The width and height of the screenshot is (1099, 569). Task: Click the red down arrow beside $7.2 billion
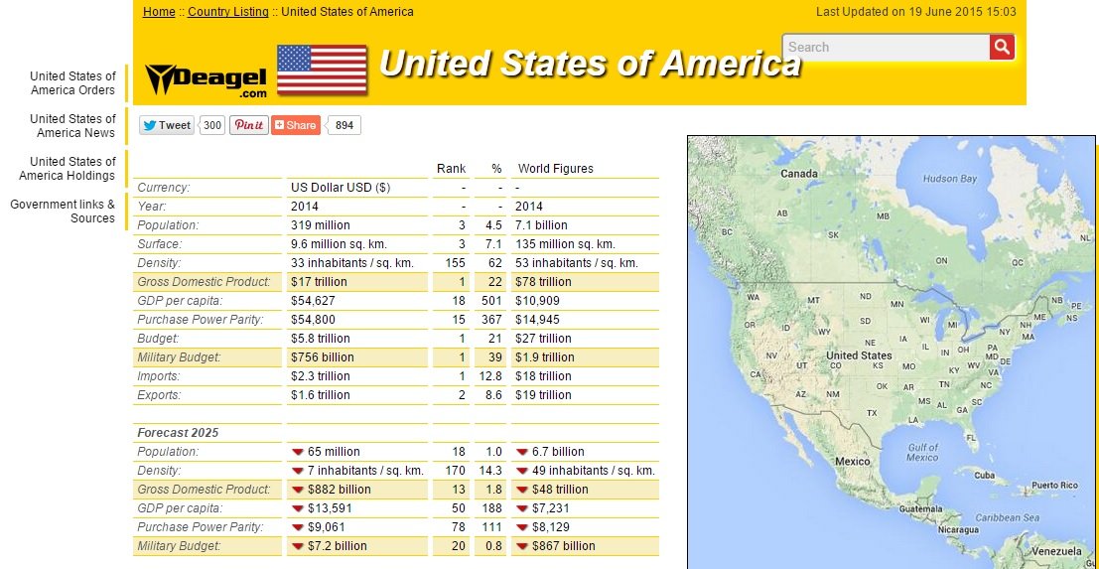tap(298, 546)
